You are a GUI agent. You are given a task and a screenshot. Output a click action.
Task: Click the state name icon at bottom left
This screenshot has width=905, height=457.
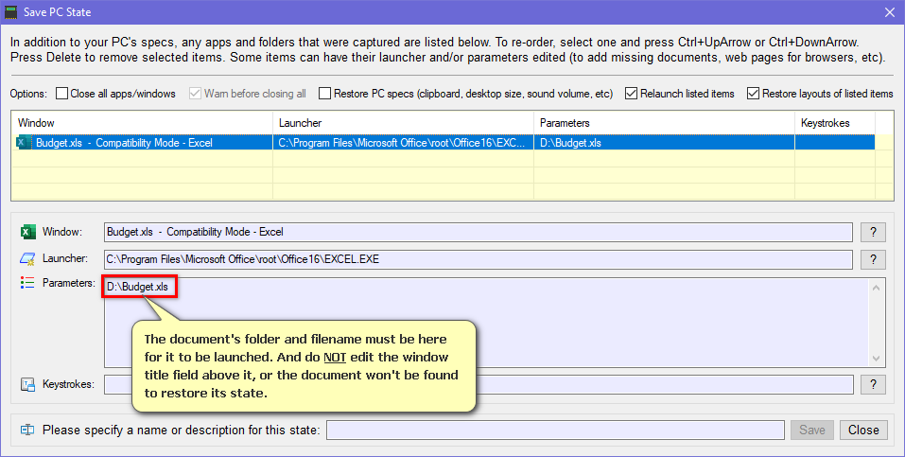coord(27,431)
